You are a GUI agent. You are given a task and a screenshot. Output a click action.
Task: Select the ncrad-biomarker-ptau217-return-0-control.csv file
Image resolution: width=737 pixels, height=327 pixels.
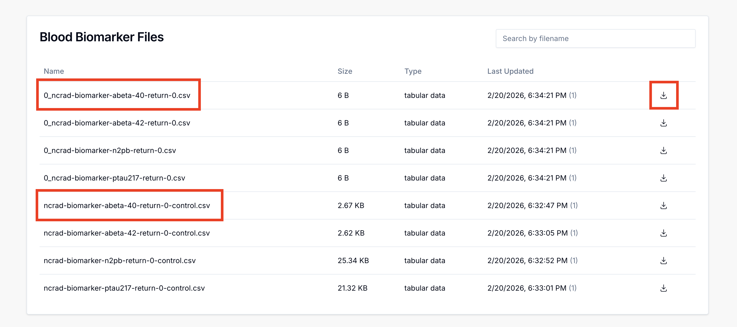point(124,288)
